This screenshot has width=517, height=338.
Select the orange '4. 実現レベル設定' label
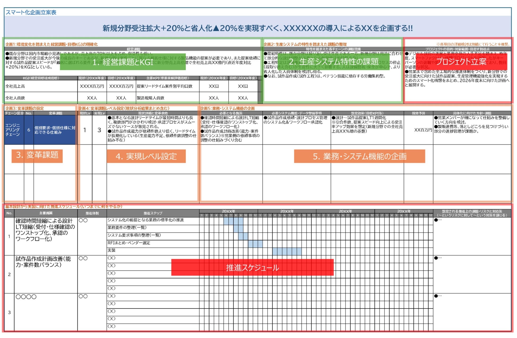(146, 156)
